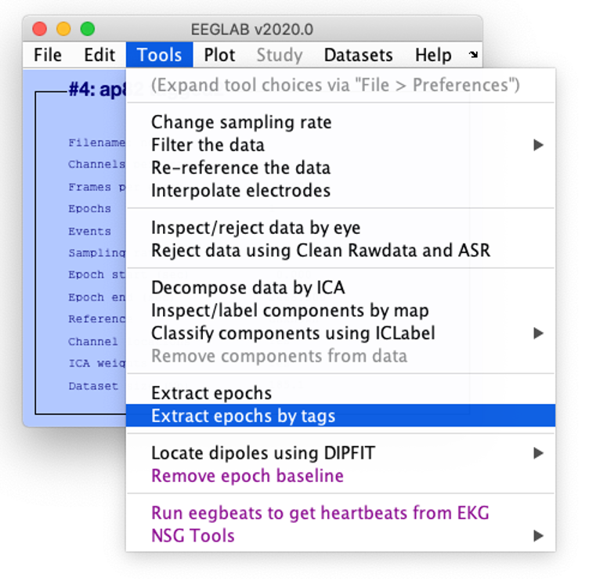589x587 pixels.
Task: Click Extract epochs by tags
Action: click(x=243, y=416)
